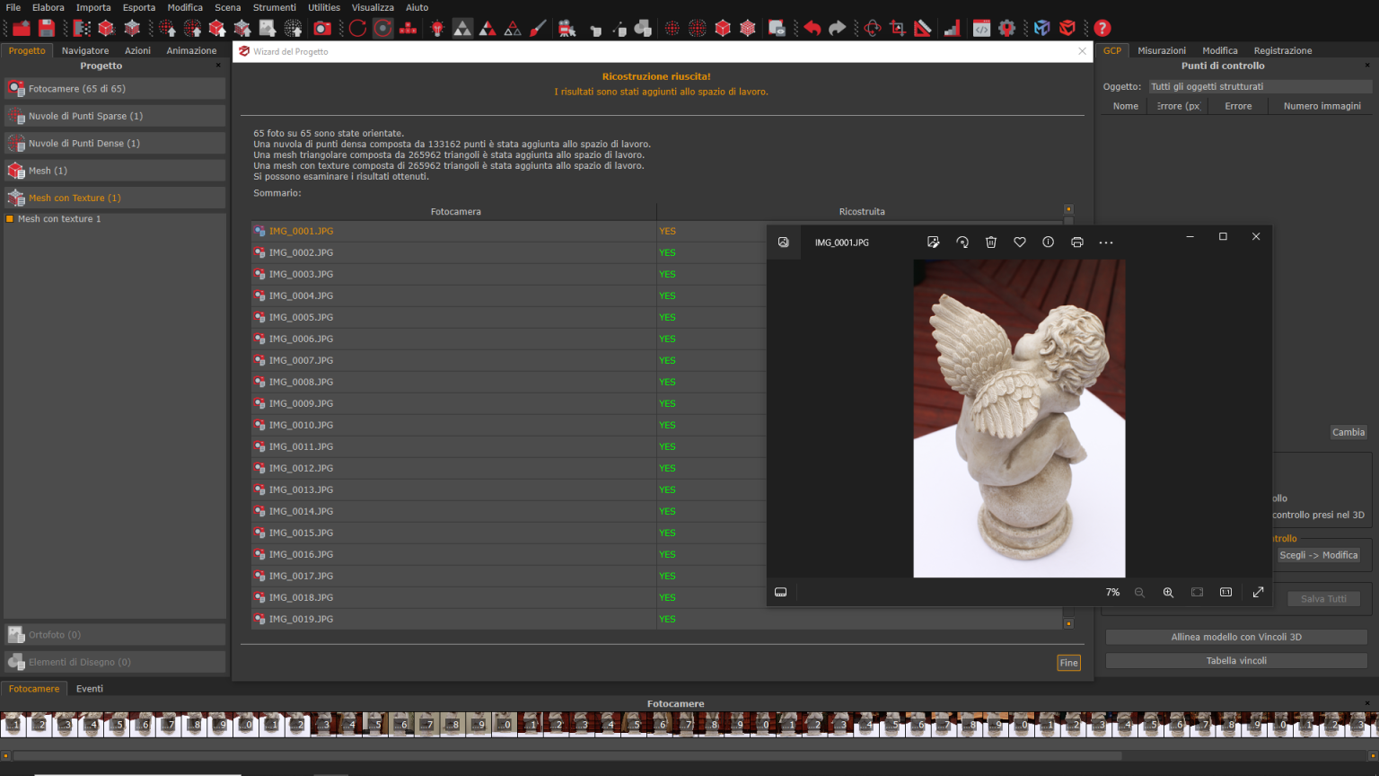Rotate IMG_0001.JPG in the photo viewer

tap(962, 242)
